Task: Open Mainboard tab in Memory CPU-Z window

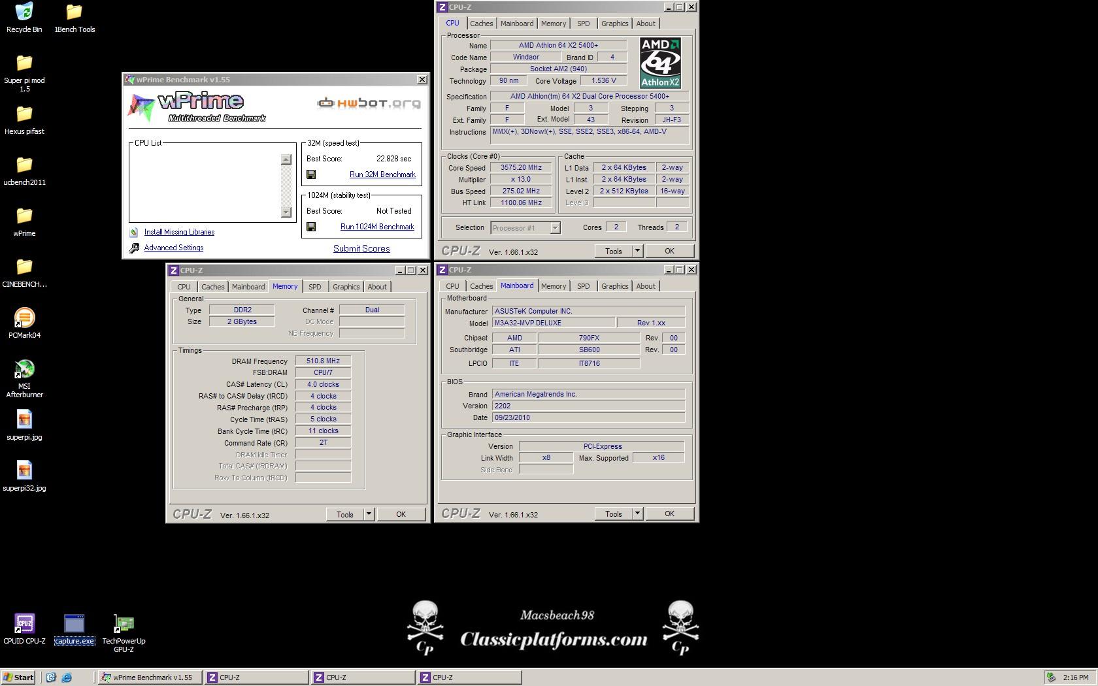Action: 248,287
